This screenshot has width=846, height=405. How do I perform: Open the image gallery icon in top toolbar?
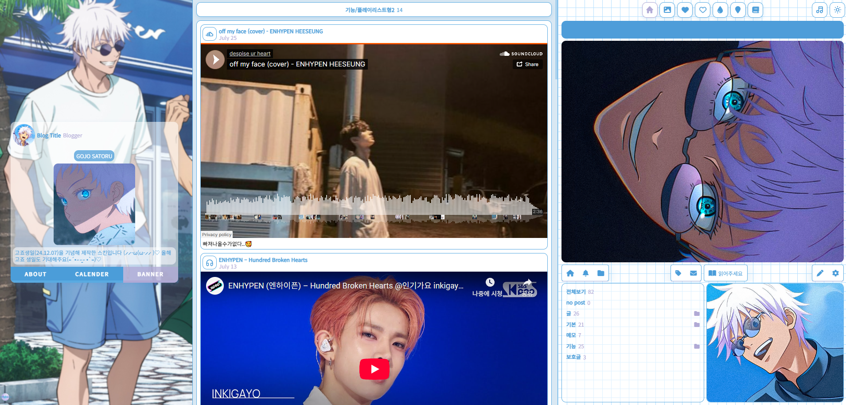point(667,10)
